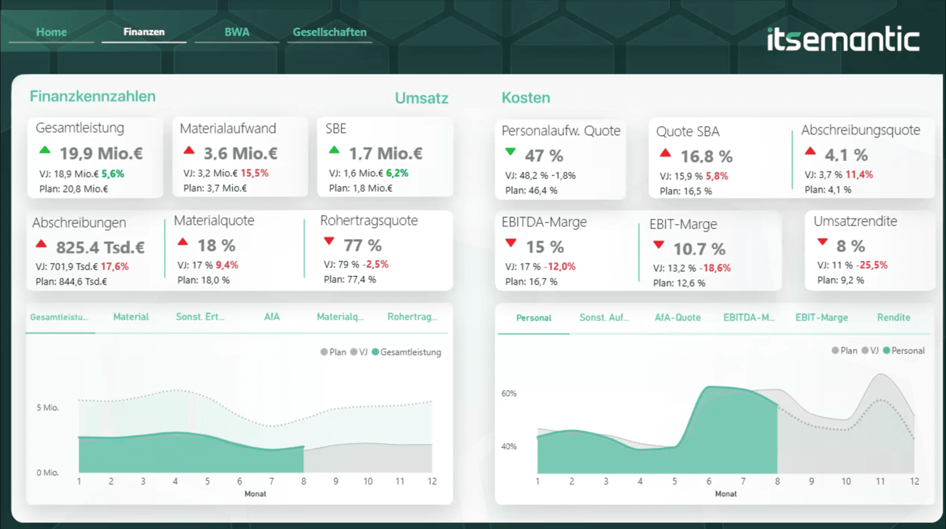This screenshot has width=946, height=529.
Task: Open the Rendite chart tab
Action: click(x=893, y=318)
